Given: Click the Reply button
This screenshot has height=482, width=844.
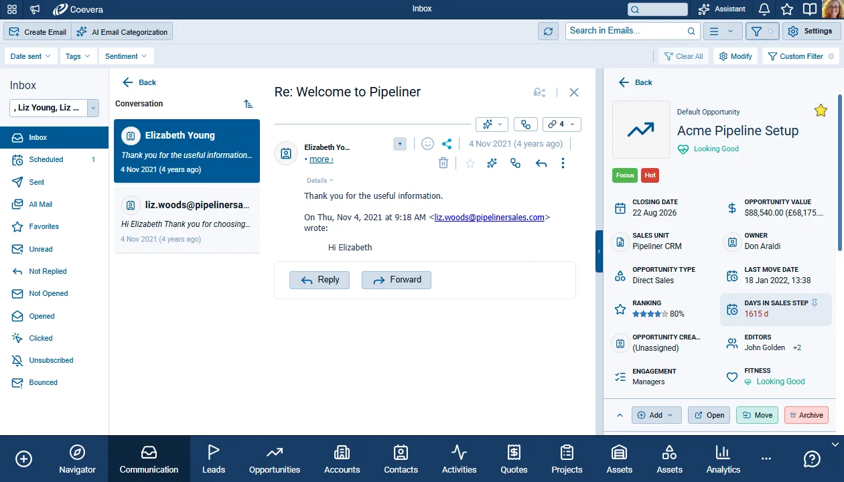Looking at the screenshot, I should coord(320,280).
